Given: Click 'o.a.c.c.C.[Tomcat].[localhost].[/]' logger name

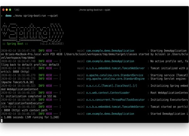Looking at the screenshot, I should 112,86.
